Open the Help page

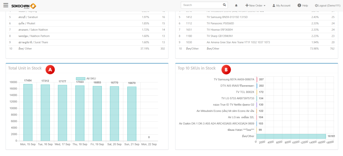coord(303,6)
